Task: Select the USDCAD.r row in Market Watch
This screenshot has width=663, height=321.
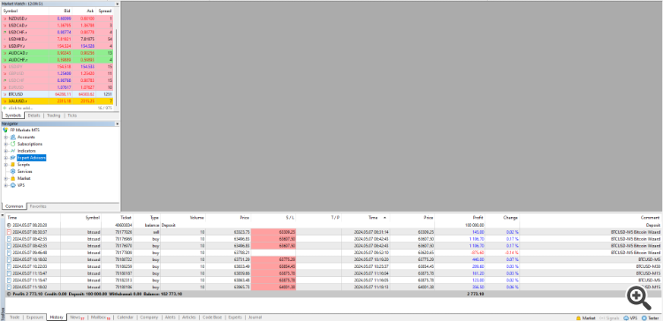Action: point(58,26)
